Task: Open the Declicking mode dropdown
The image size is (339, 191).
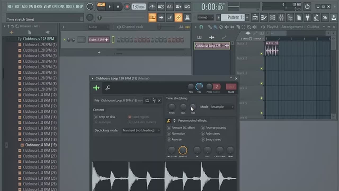Action: click(141, 130)
